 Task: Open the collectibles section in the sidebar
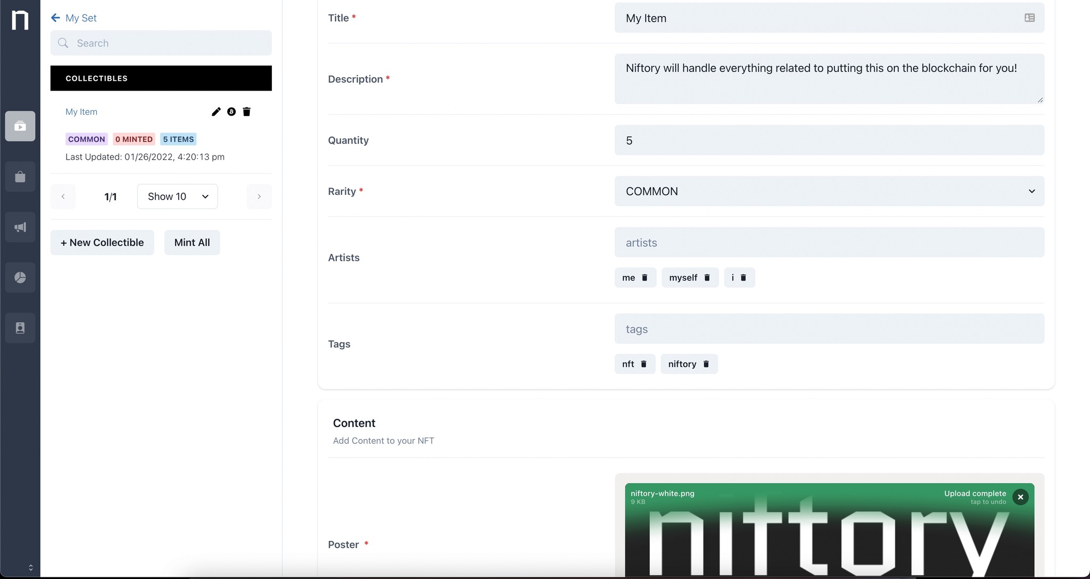pos(20,126)
